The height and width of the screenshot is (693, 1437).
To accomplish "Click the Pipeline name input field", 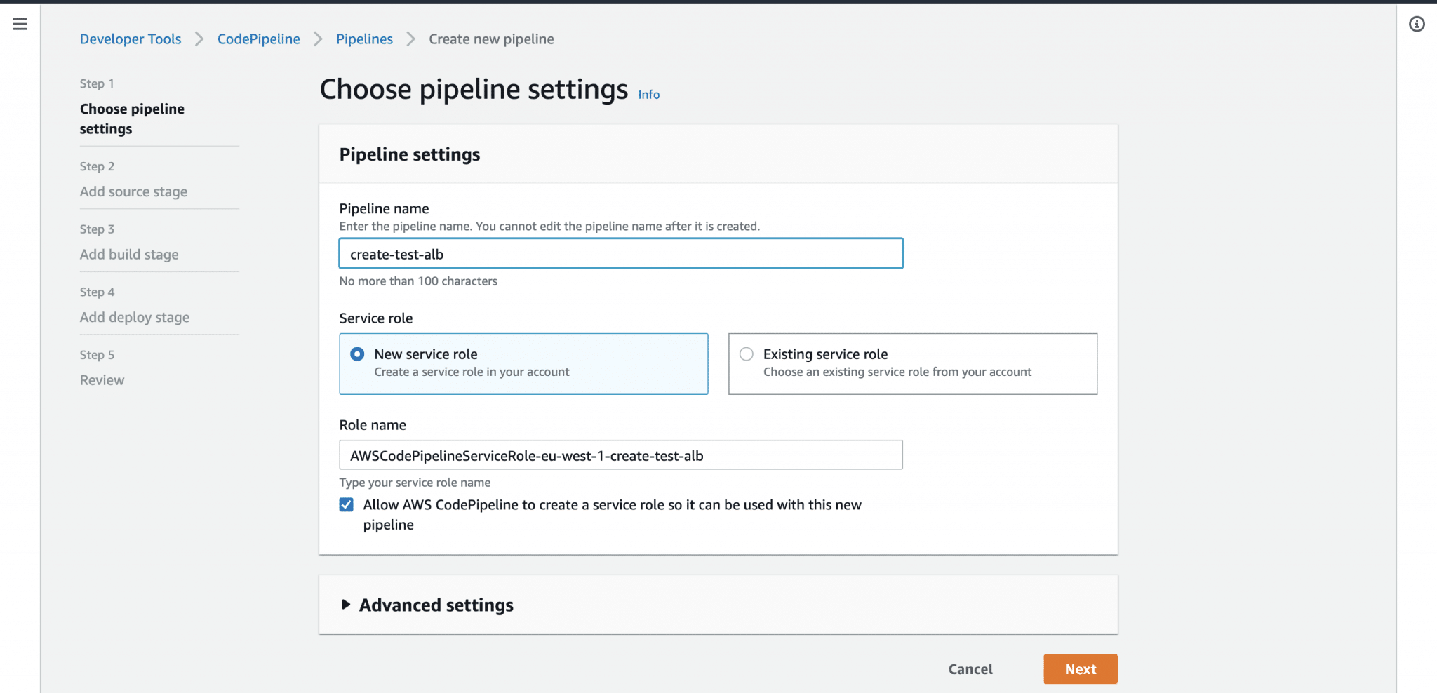I will click(x=620, y=253).
